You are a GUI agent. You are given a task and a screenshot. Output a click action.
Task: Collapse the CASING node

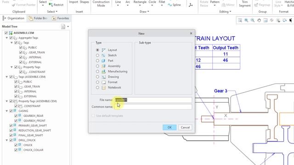7,111
